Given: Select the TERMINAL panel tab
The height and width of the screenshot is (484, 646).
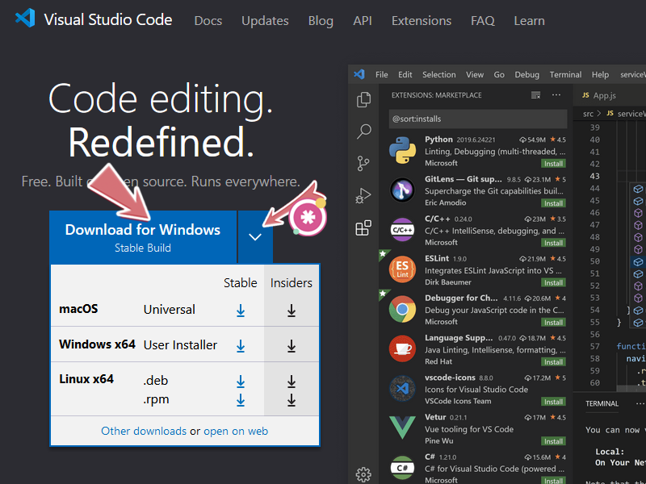Looking at the screenshot, I should click(x=602, y=404).
